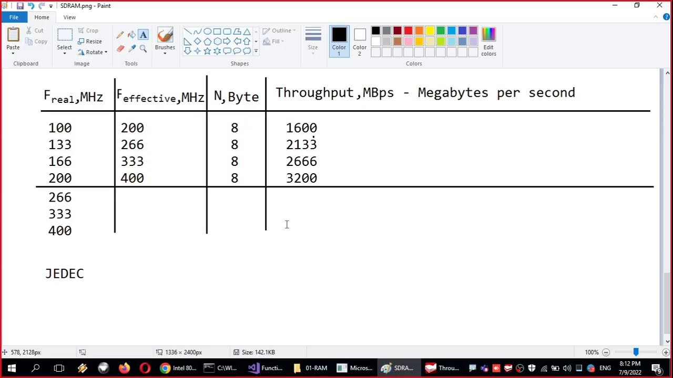This screenshot has width=673, height=378.
Task: Collapse the ribbon with the chevron
Action: tap(656, 17)
